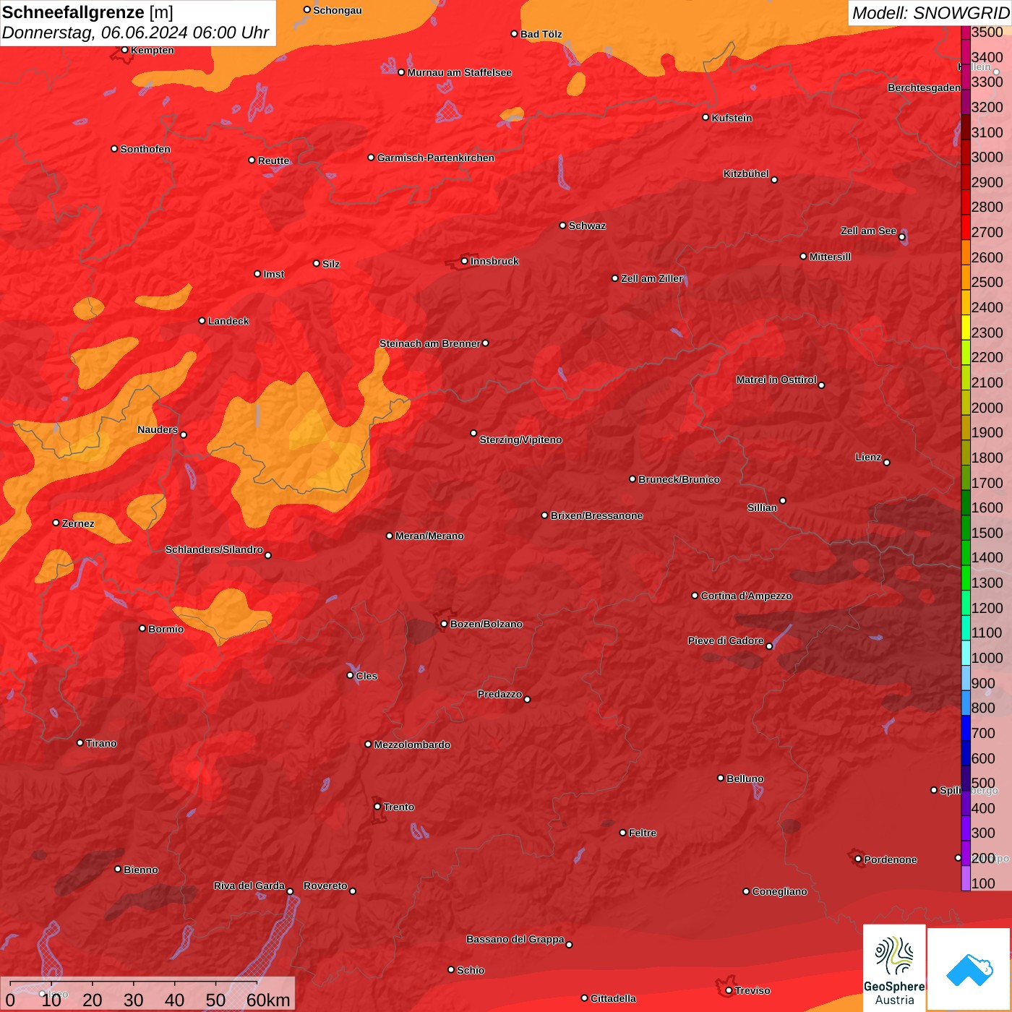The width and height of the screenshot is (1012, 1012).
Task: Click the Innsbruck city marker
Action: tap(464, 261)
